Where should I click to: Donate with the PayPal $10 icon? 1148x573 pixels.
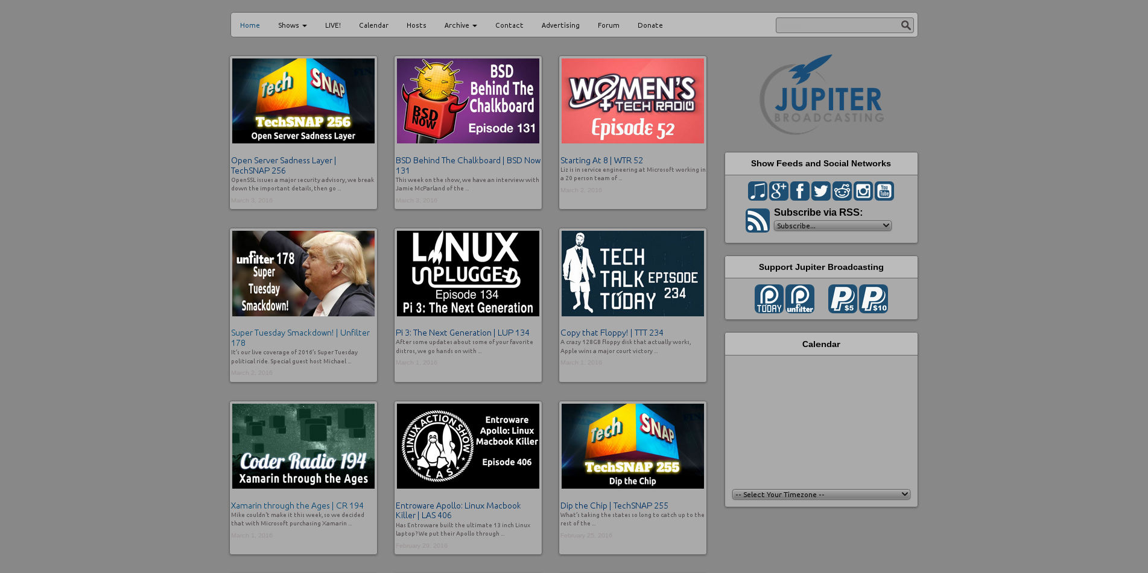click(874, 299)
